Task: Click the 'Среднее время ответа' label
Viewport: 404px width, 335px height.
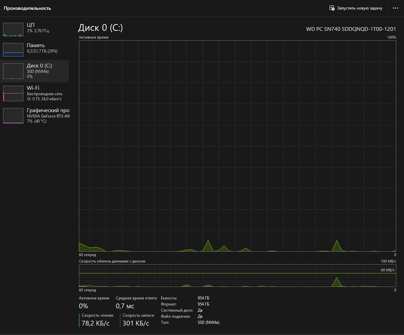Action: [x=136, y=298]
